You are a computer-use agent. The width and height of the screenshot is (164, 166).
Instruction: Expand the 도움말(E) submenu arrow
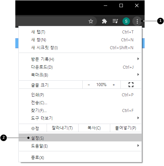(138, 146)
